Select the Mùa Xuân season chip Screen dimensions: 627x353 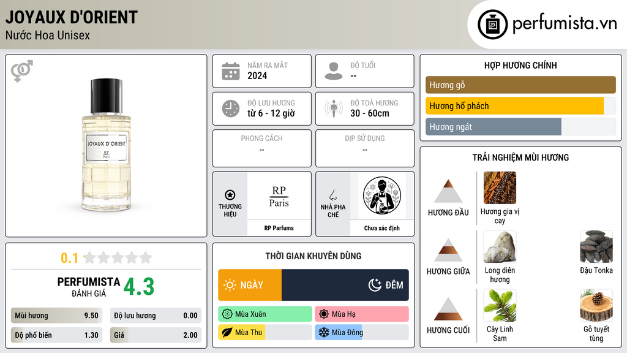(265, 314)
